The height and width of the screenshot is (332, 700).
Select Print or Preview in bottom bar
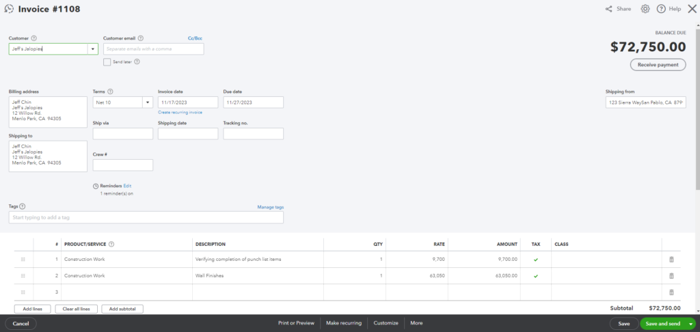(x=296, y=323)
